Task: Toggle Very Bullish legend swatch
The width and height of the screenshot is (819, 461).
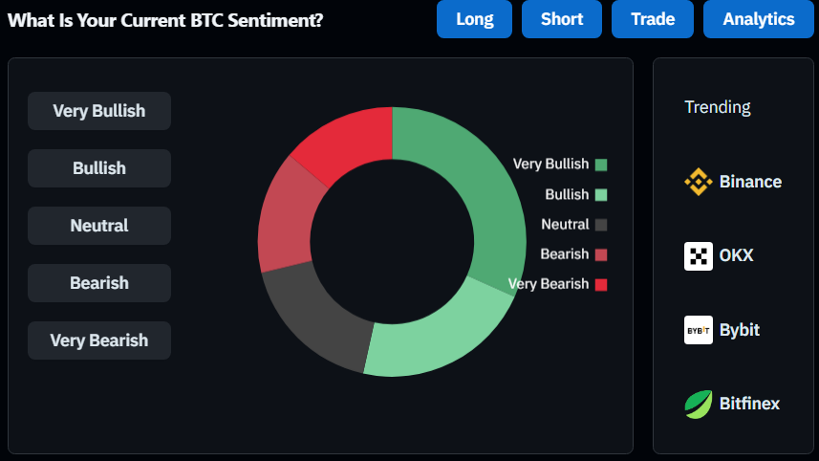Action: click(601, 165)
